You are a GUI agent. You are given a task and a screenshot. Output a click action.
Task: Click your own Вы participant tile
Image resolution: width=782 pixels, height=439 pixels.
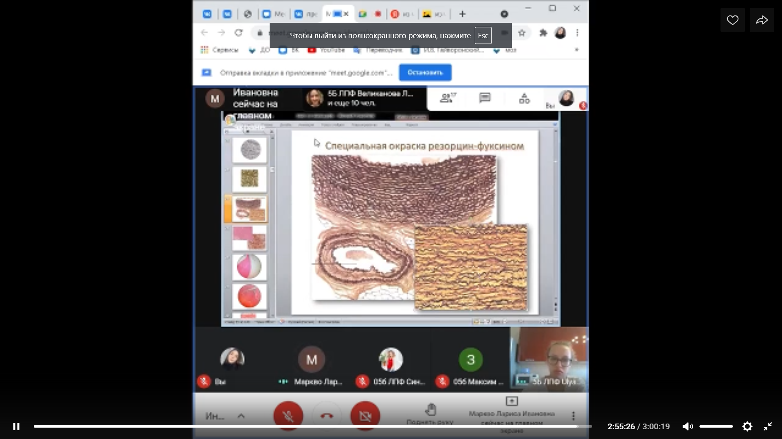[x=233, y=360]
